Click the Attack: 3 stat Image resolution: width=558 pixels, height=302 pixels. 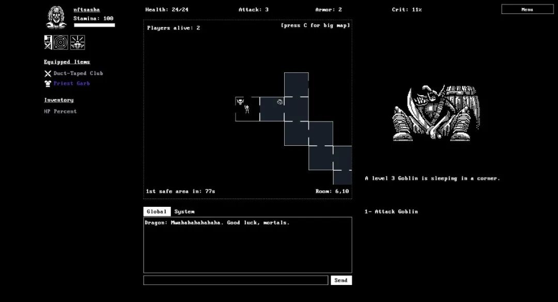[253, 10]
